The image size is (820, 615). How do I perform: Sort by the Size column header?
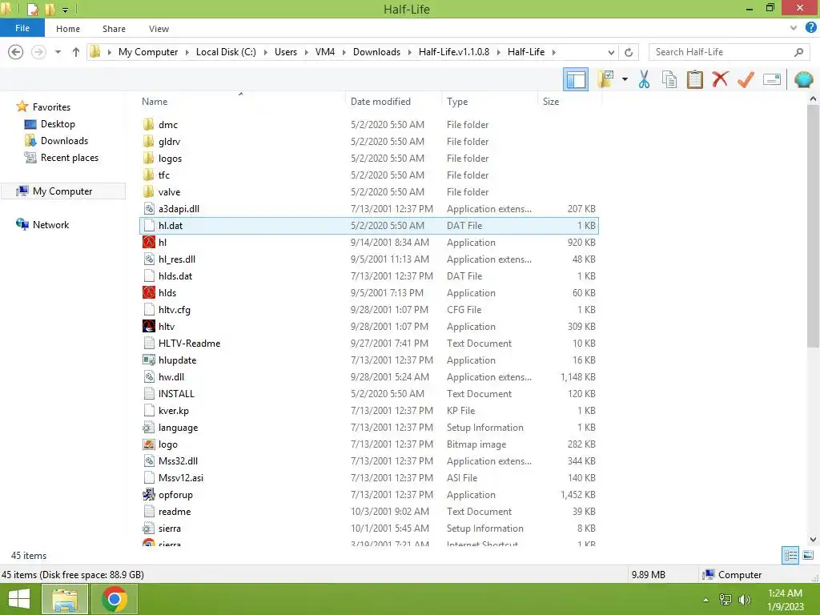point(569,102)
